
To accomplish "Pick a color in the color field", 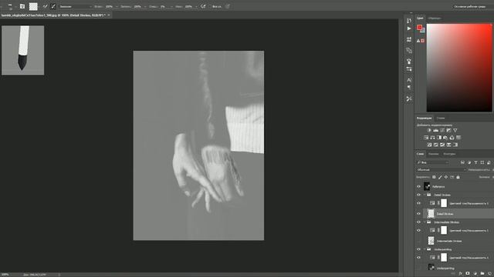I will click(459, 68).
